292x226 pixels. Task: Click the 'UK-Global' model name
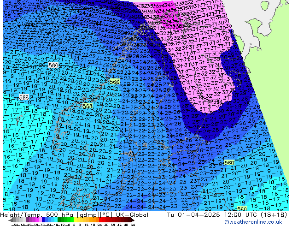coord(132,215)
